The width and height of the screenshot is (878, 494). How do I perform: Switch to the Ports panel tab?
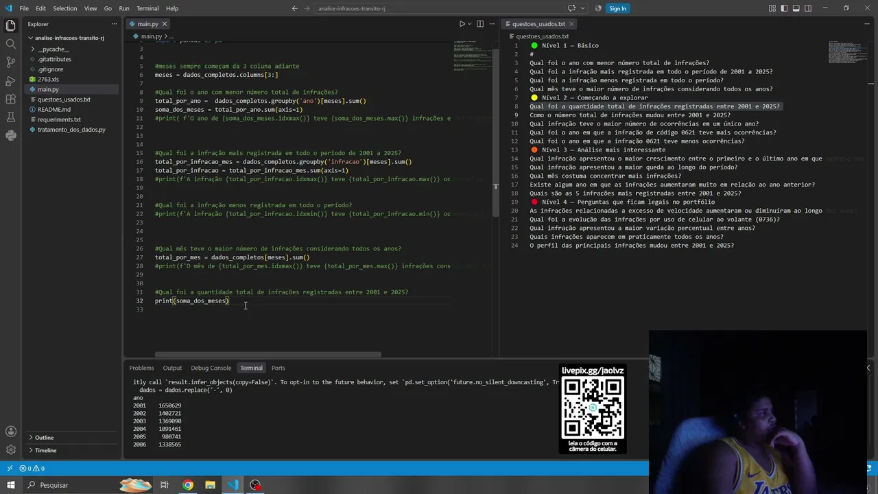point(278,368)
